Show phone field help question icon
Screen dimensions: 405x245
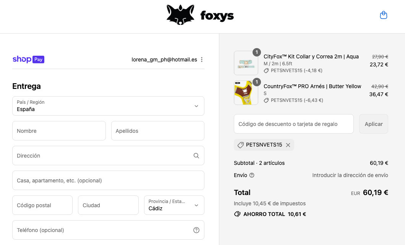[196, 230]
